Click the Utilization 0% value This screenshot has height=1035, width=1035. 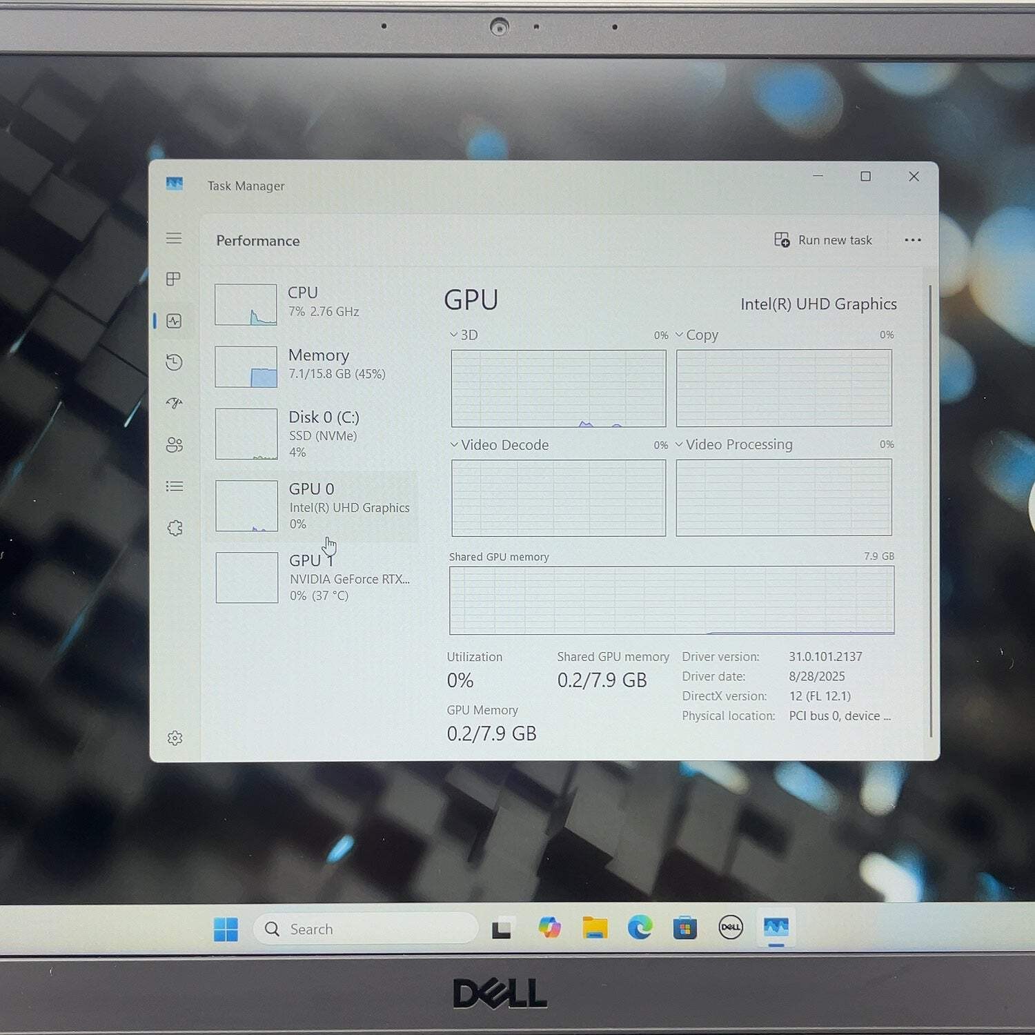click(460, 680)
